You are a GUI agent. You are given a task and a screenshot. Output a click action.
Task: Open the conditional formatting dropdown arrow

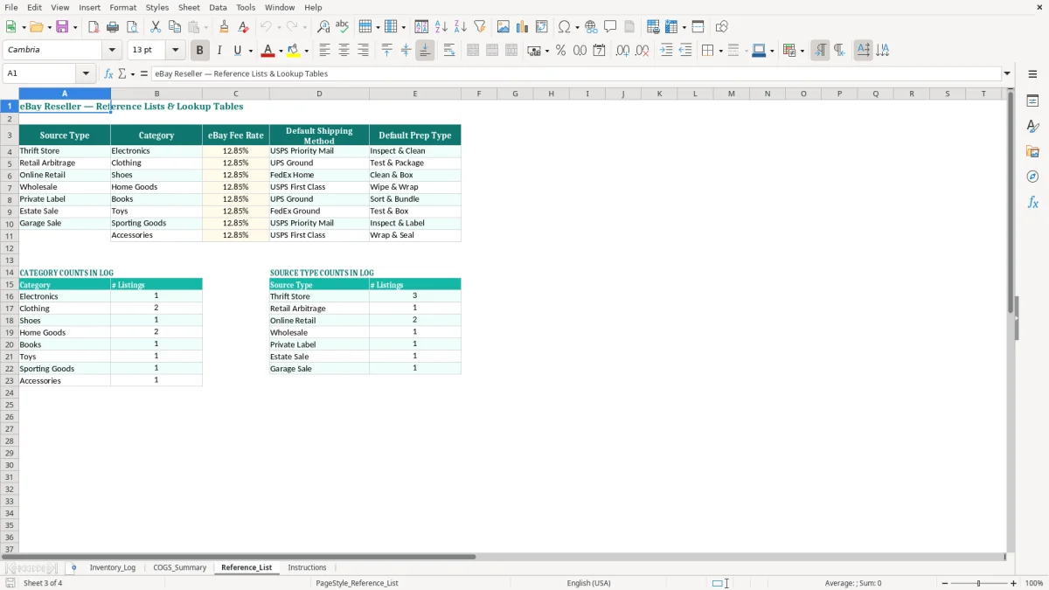[x=802, y=51]
